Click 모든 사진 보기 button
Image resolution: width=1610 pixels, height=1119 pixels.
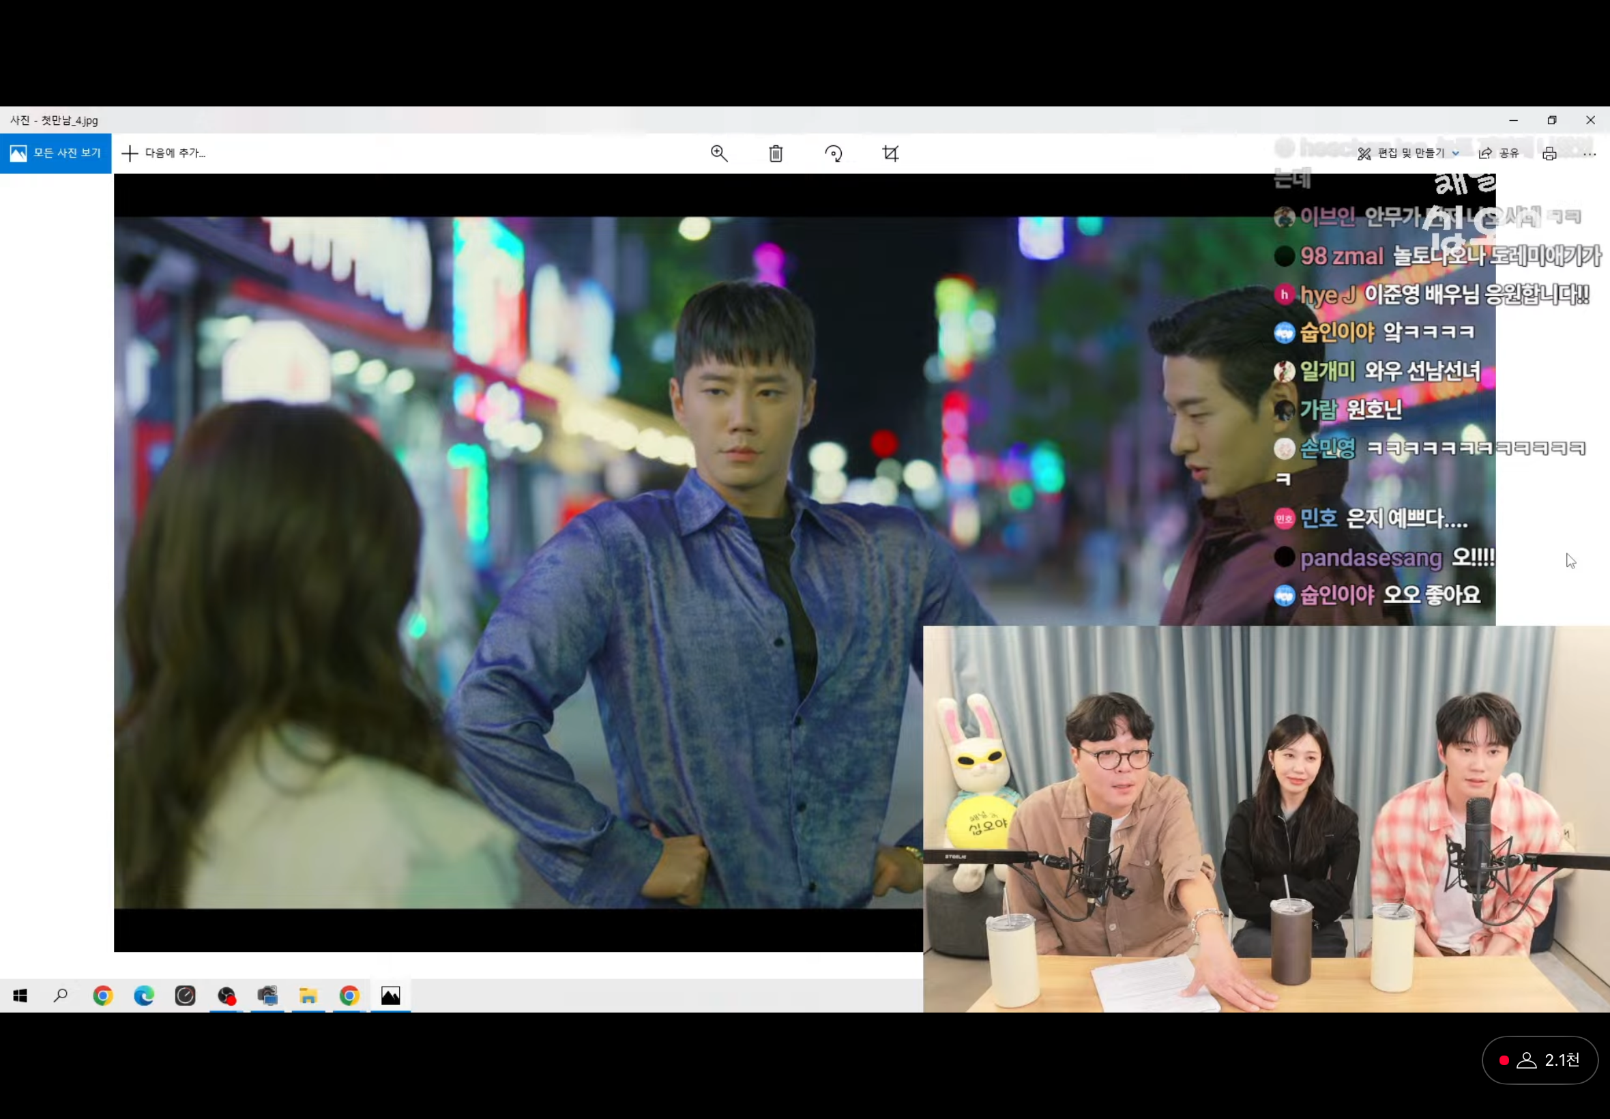click(55, 153)
